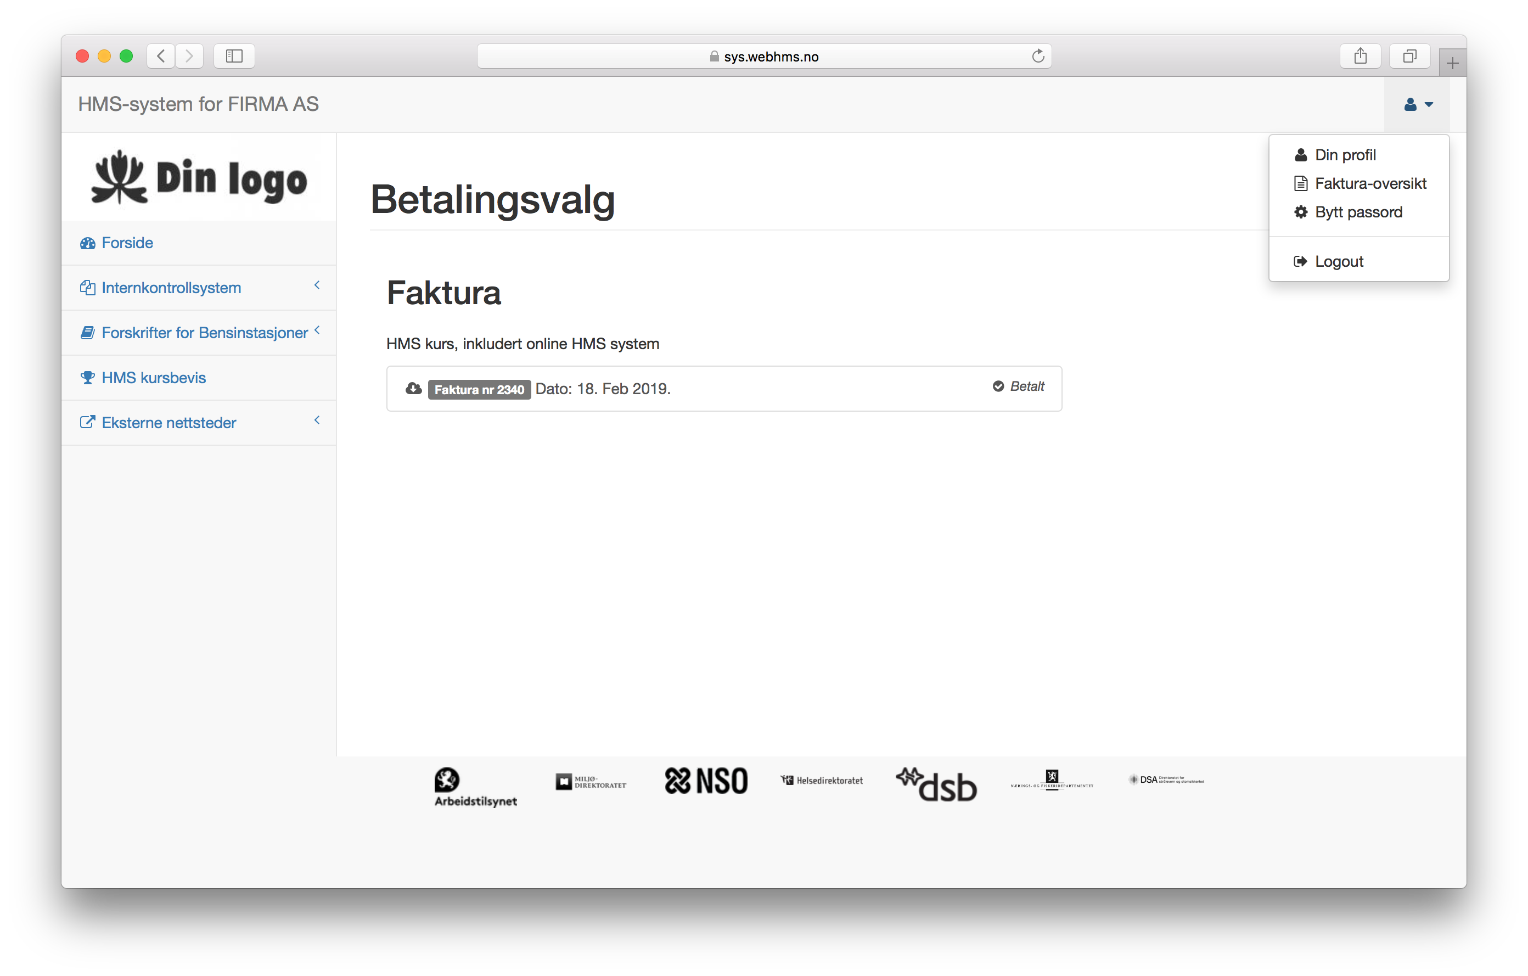Click the dsb logo in footer
Screen dimensions: 1528x976
[936, 785]
